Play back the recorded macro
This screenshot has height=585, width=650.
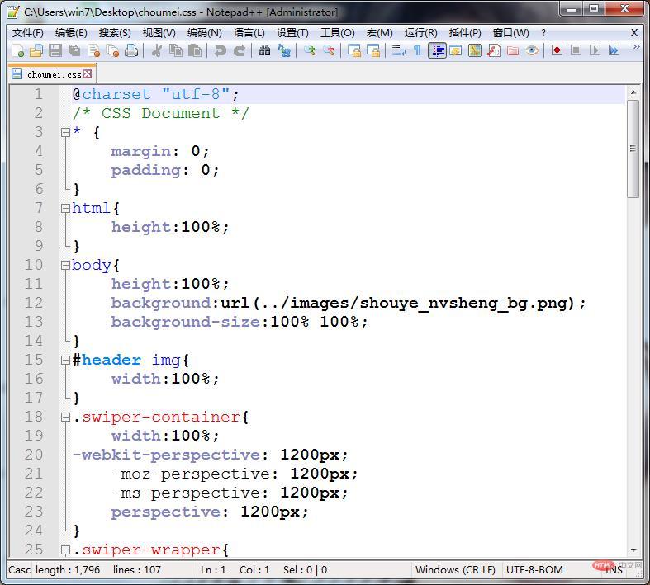click(595, 50)
